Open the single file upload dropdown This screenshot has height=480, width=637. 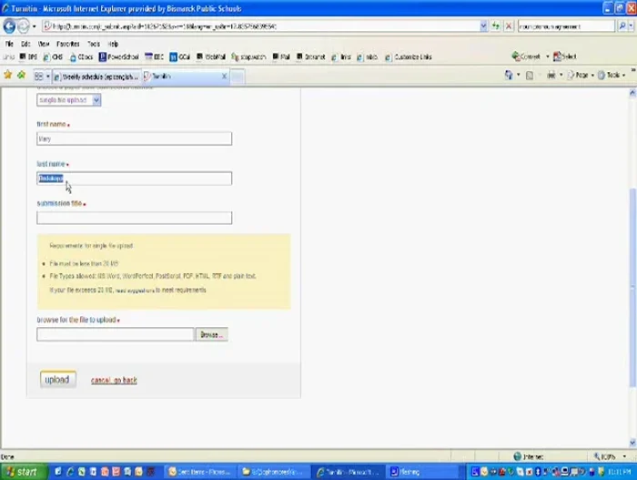tap(69, 99)
